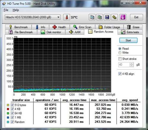
Task: Toggle the 1 MB transfer size checkbox
Action: [x=12, y=117]
